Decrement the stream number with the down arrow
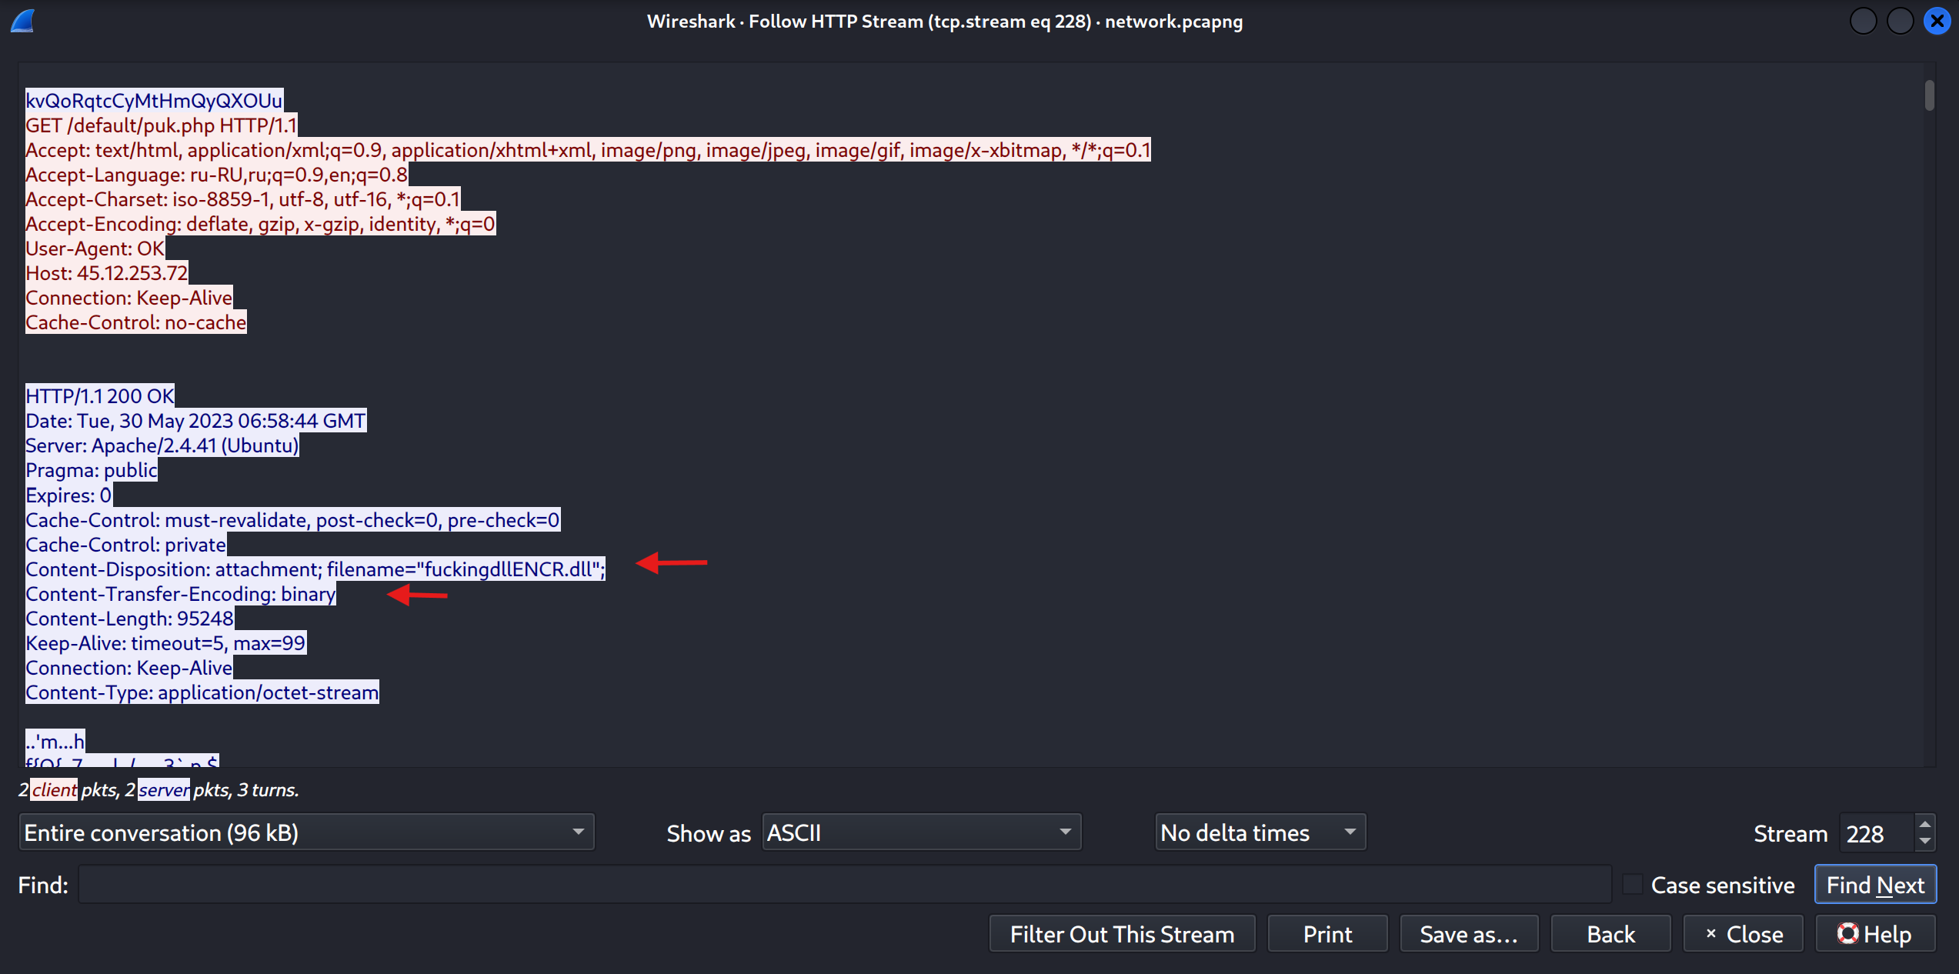 [x=1924, y=841]
